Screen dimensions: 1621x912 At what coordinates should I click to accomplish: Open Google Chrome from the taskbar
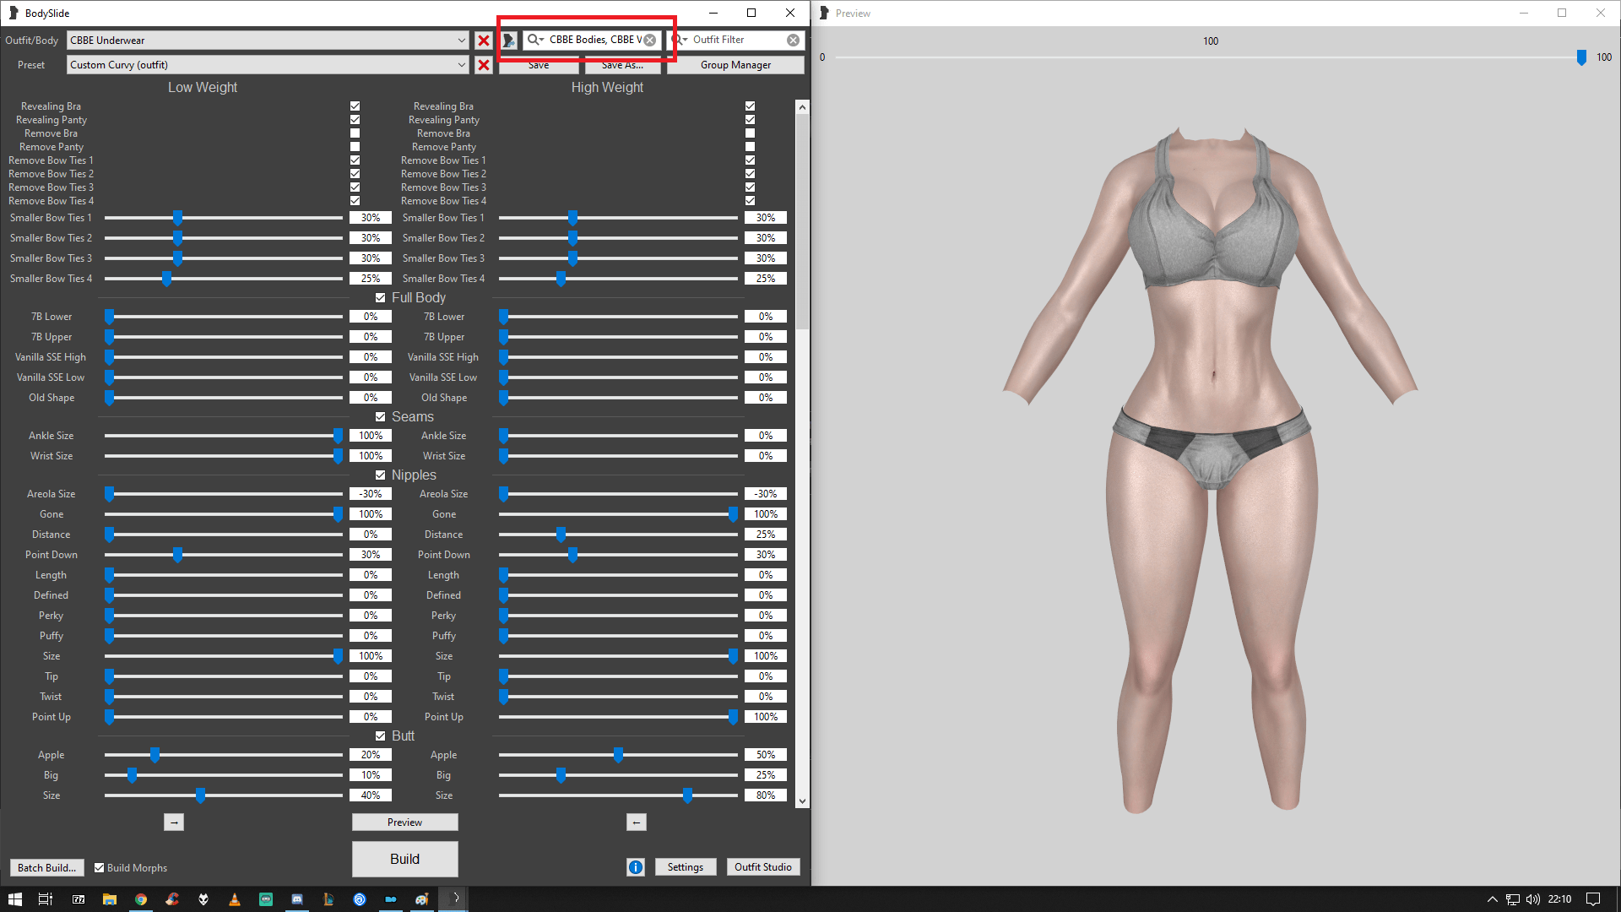point(141,899)
